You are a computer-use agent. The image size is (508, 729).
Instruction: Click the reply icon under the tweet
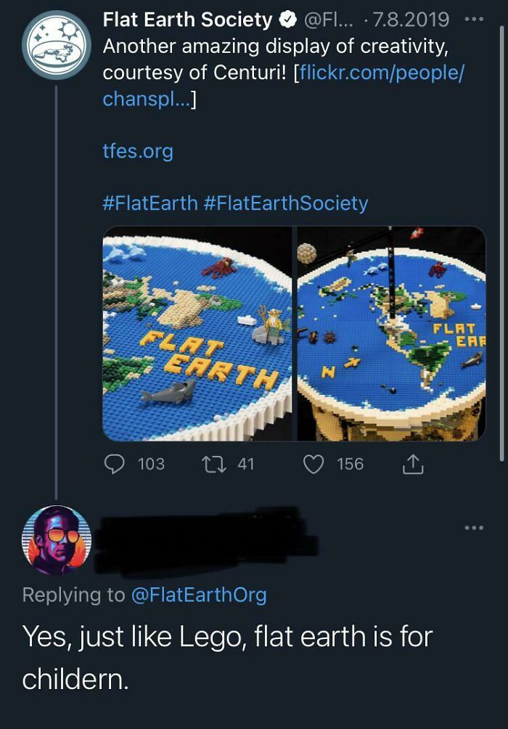113,463
